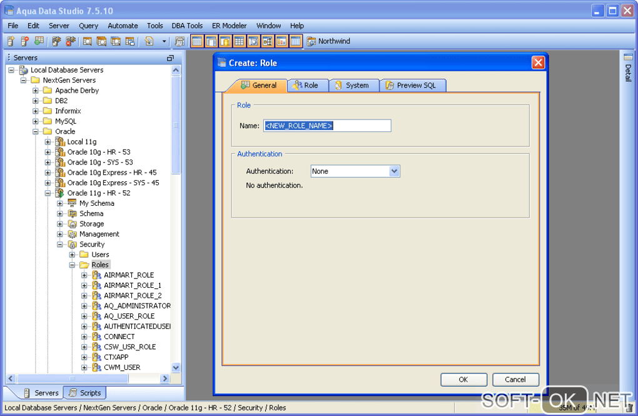Click the Local Database Servers root icon

click(x=24, y=70)
